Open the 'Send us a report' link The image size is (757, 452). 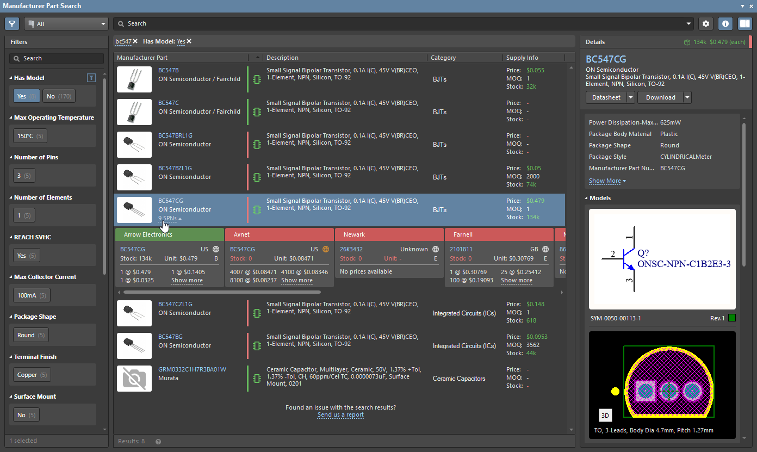(340, 414)
